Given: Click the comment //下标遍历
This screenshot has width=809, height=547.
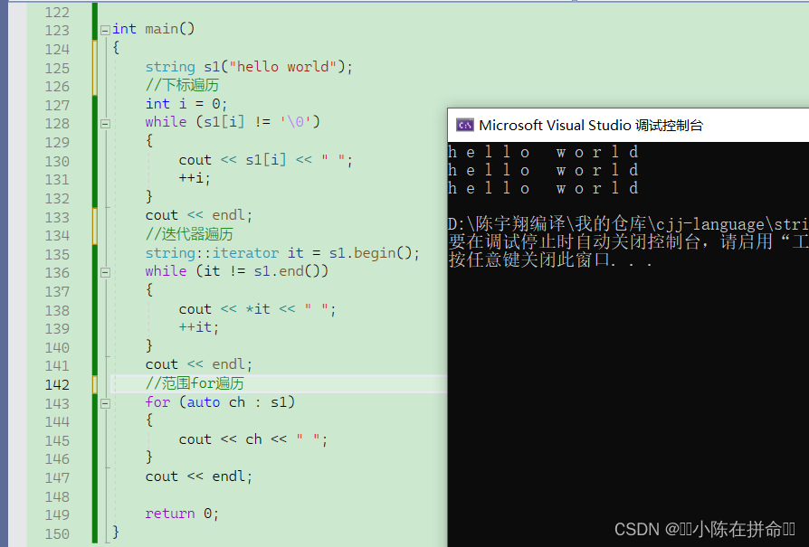Looking at the screenshot, I should pos(182,85).
